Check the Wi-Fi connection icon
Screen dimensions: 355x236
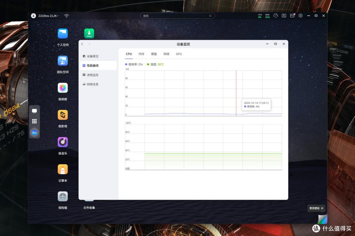click(66, 16)
